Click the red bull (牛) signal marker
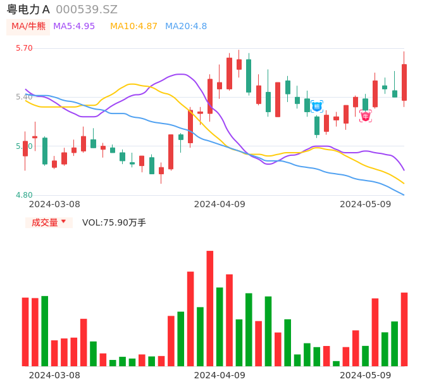 click(366, 116)
